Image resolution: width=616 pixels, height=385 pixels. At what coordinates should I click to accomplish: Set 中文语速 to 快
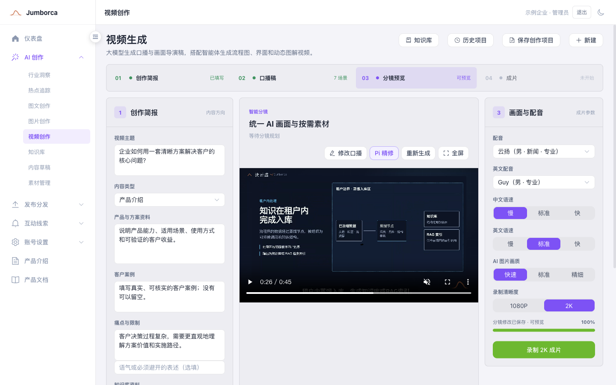point(577,213)
